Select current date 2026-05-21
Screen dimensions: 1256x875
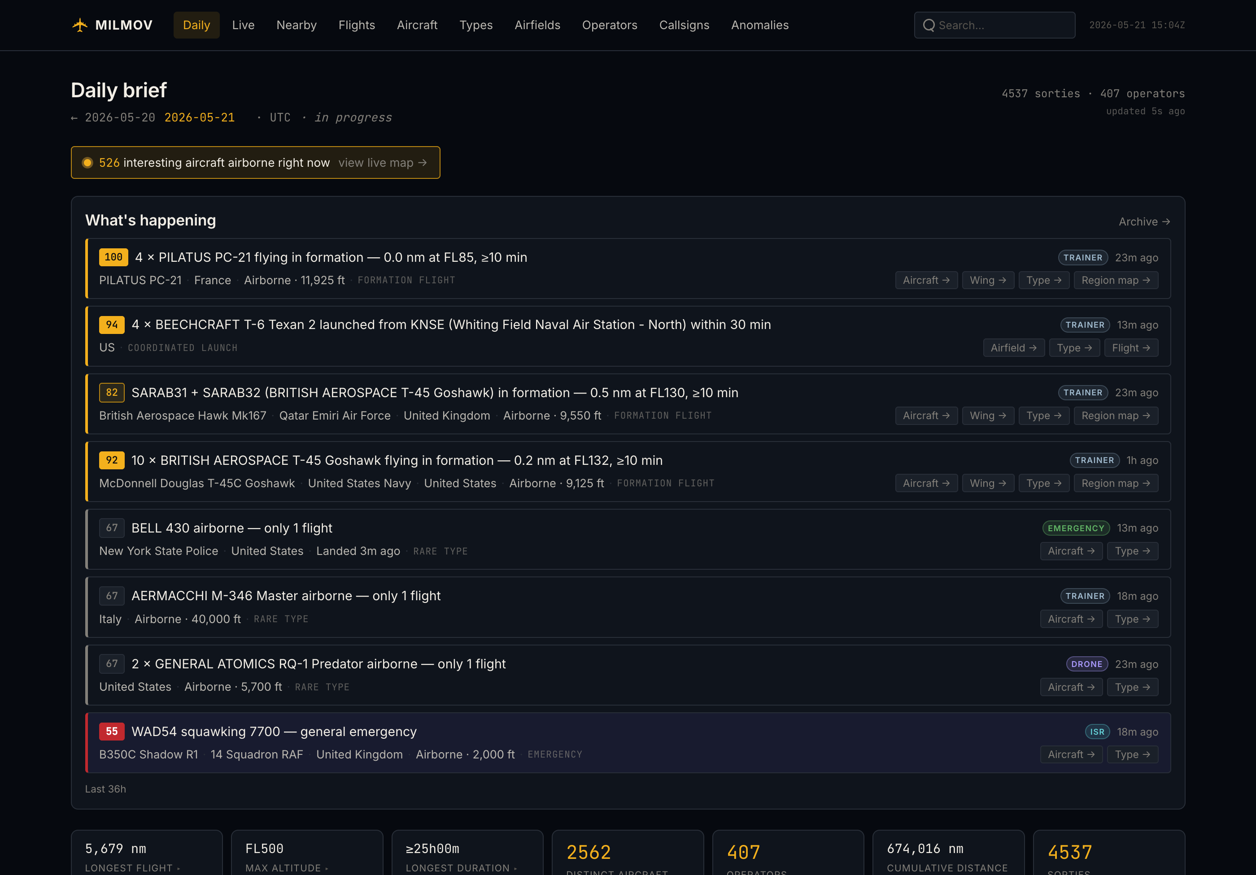[200, 117]
